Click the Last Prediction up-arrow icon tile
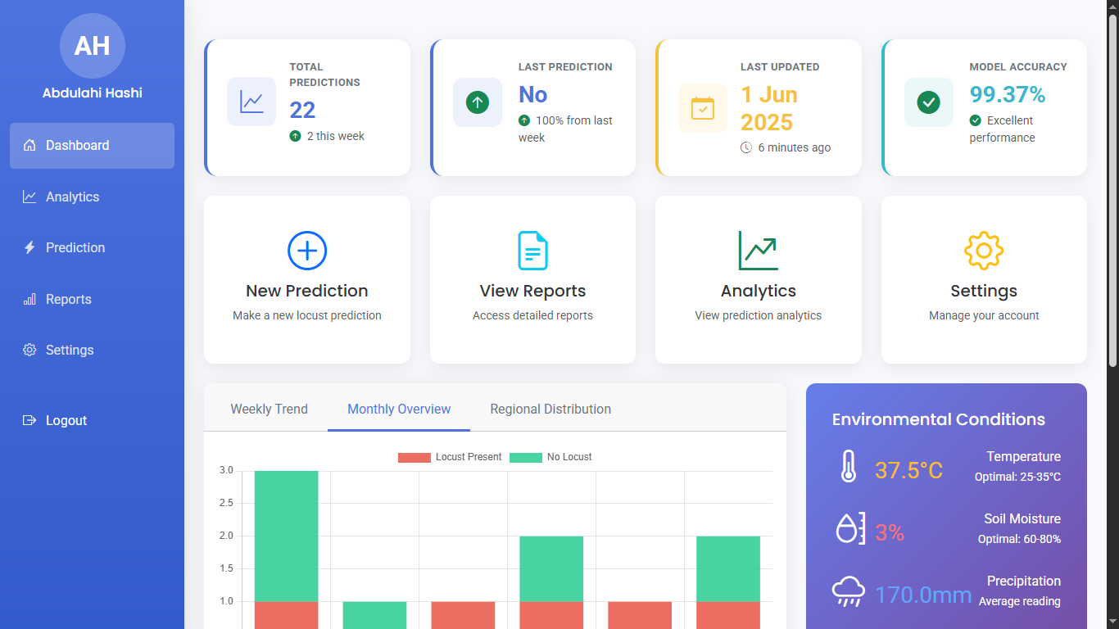Screen dimensions: 1119x629 [x=478, y=102]
